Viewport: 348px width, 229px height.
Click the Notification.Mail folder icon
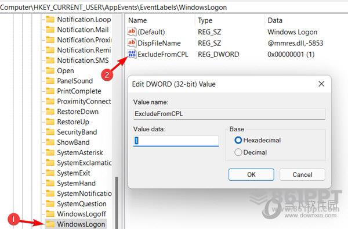click(x=50, y=30)
